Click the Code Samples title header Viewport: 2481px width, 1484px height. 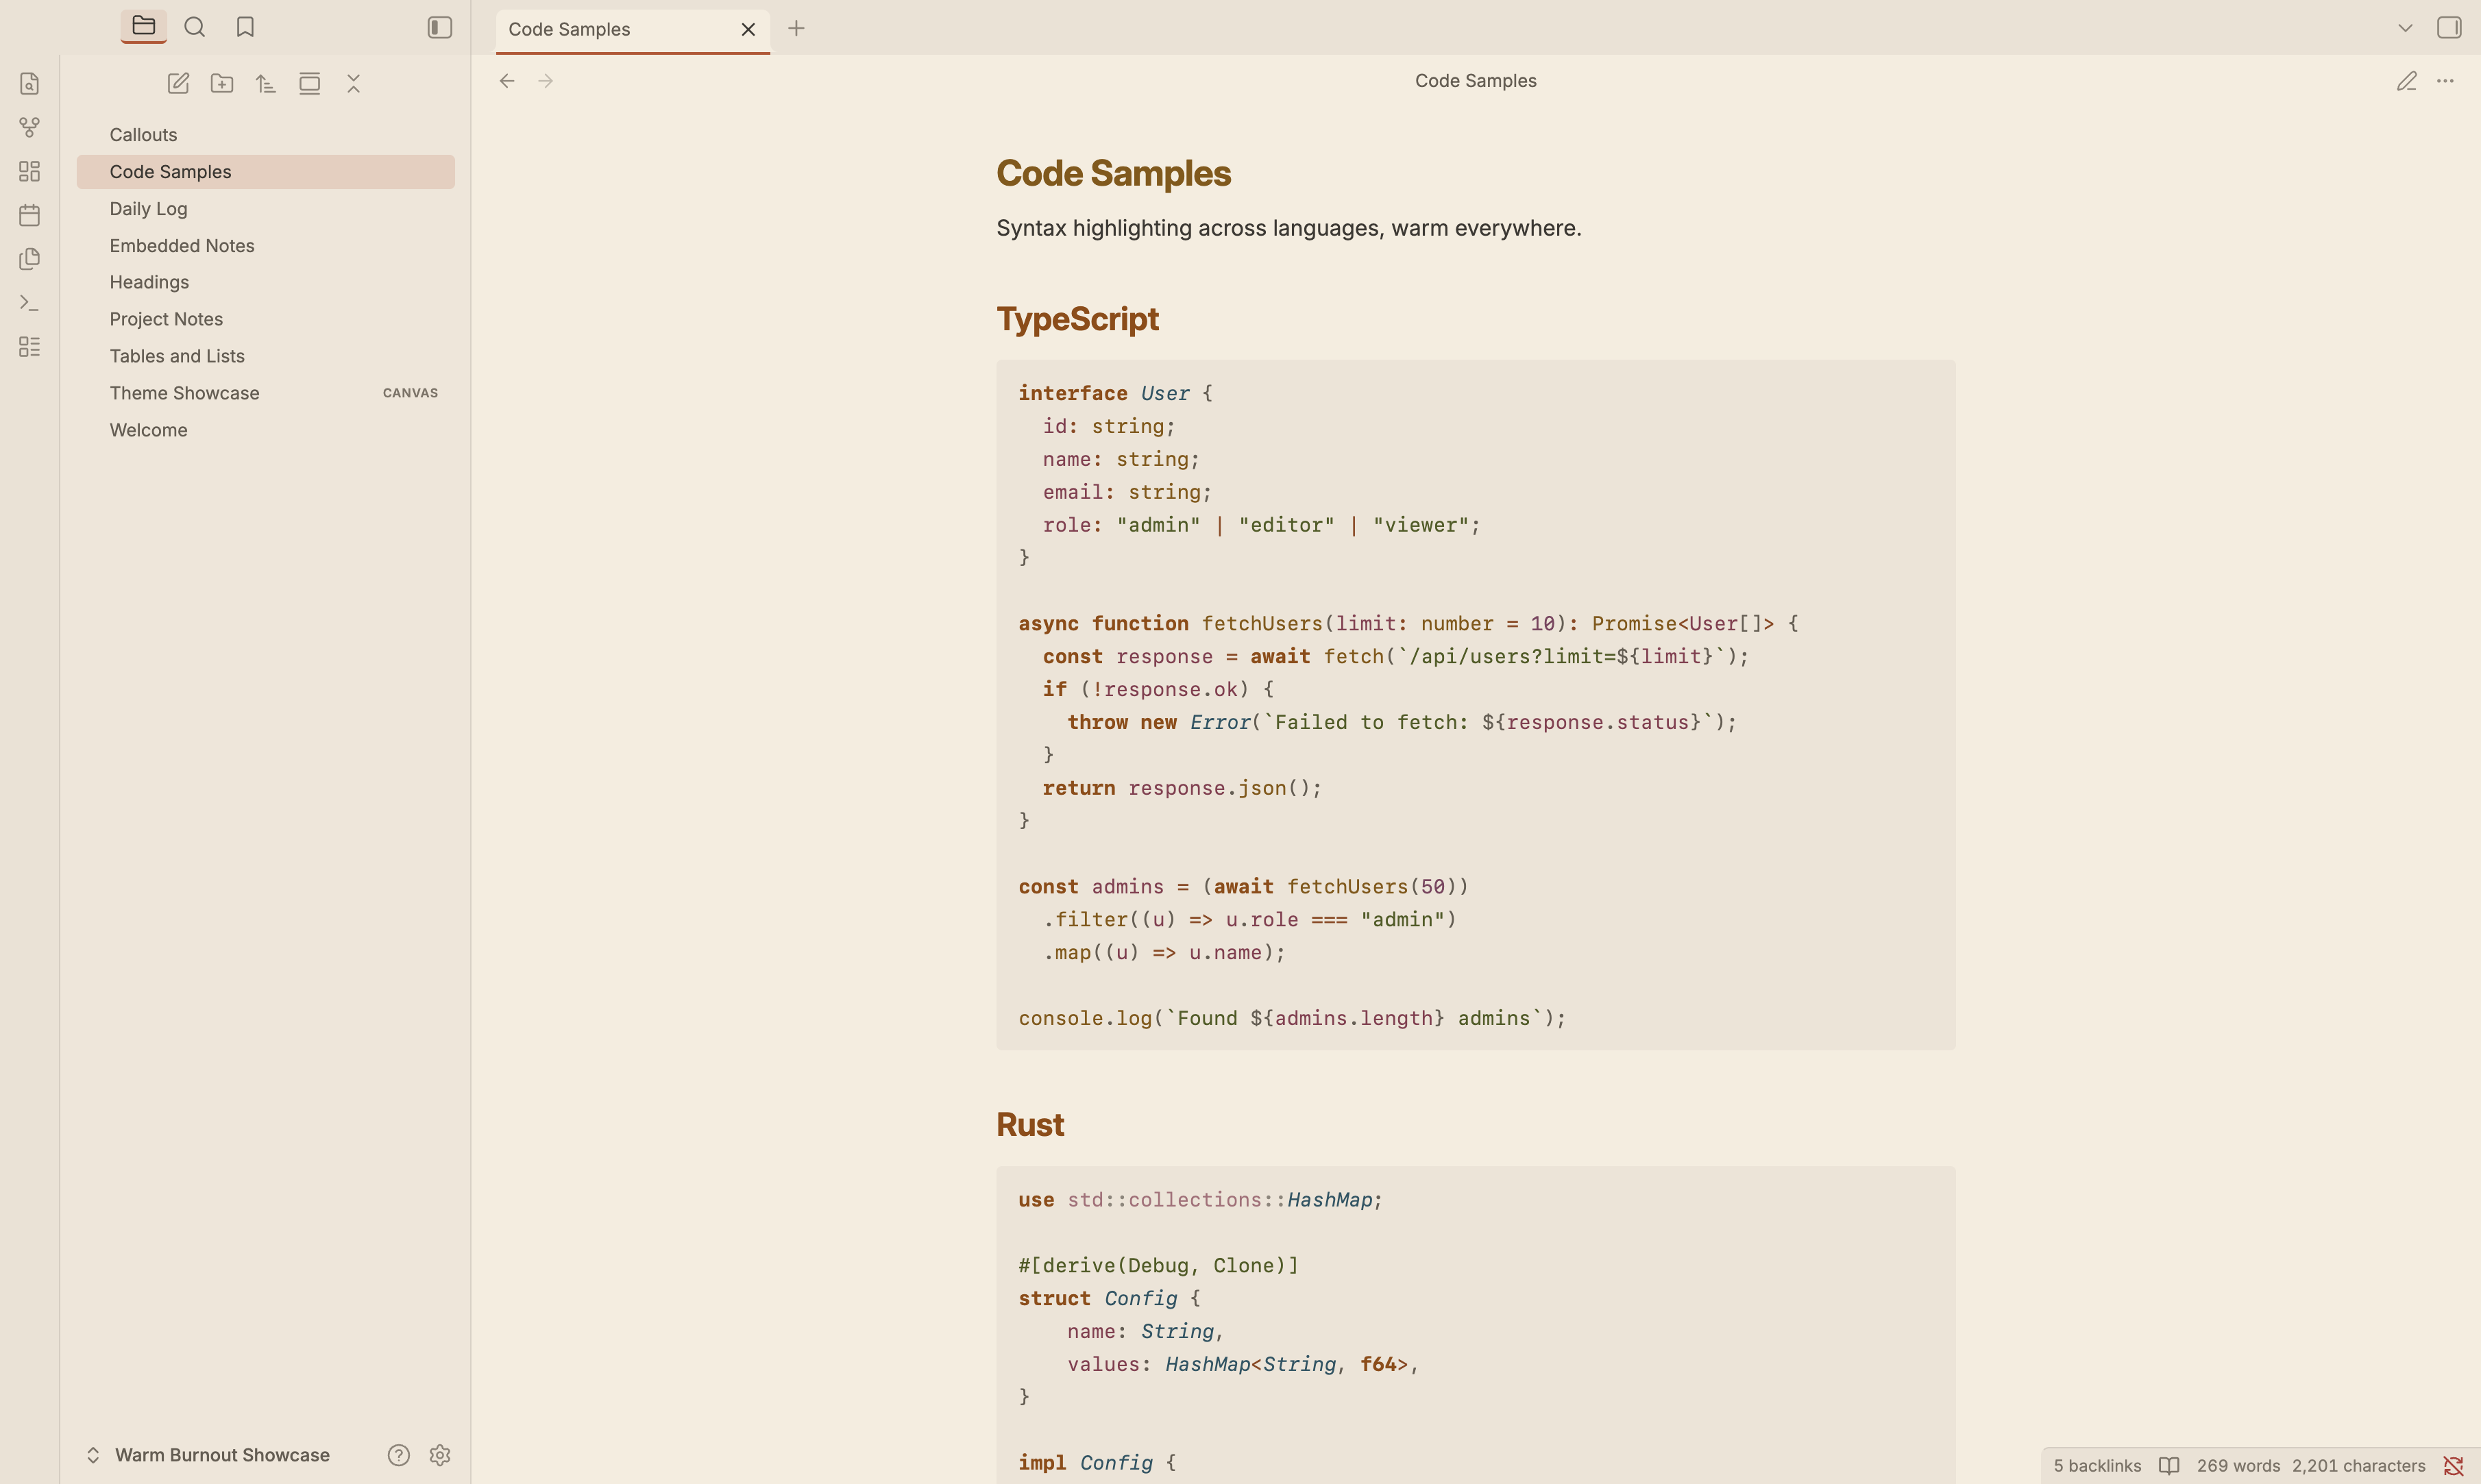tap(1476, 81)
